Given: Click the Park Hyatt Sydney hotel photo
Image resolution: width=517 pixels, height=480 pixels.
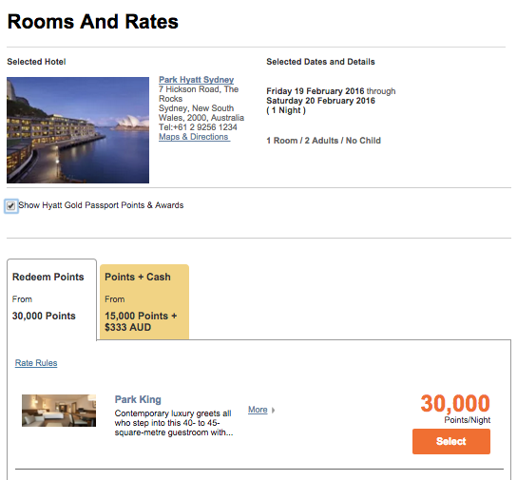Looking at the screenshot, I should click(78, 130).
